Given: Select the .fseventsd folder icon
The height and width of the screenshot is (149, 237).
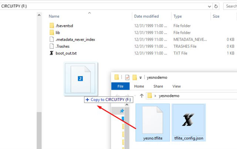Looking at the screenshot, I should click(51, 26).
